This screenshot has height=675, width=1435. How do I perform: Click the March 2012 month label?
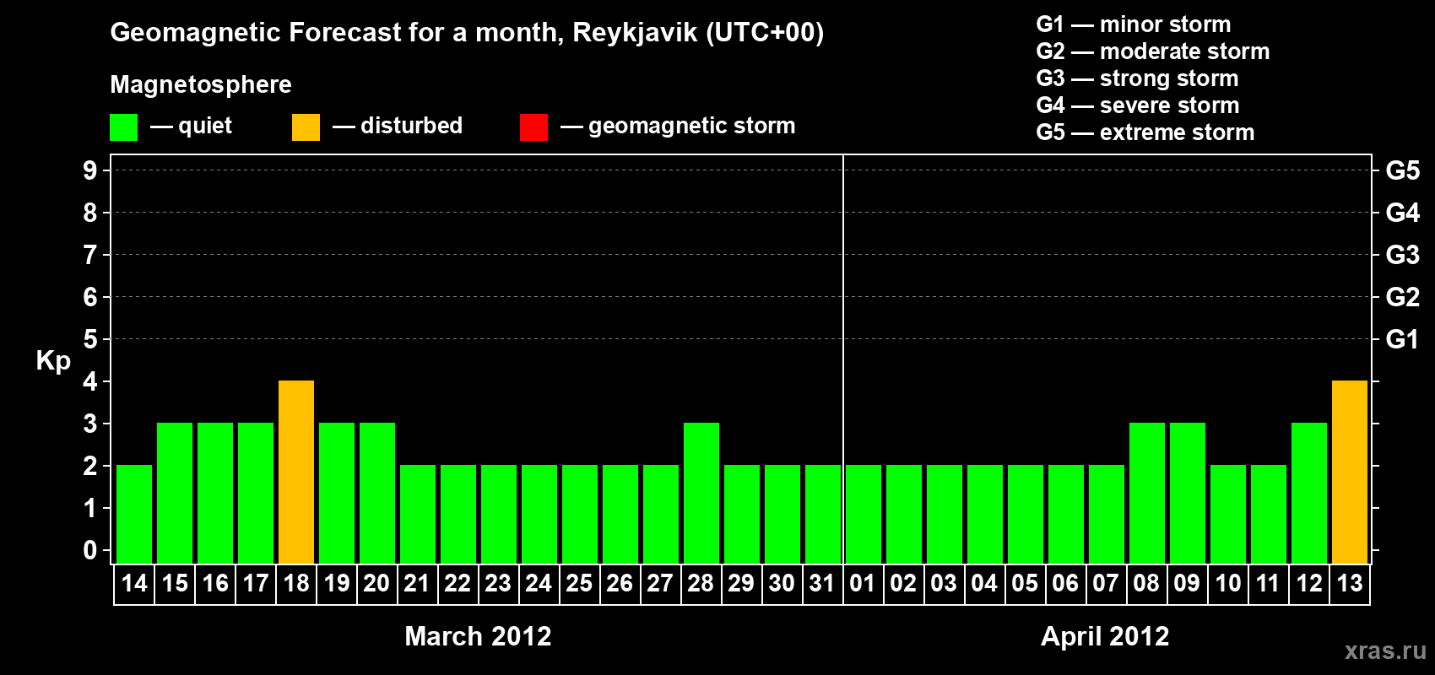[x=478, y=635]
